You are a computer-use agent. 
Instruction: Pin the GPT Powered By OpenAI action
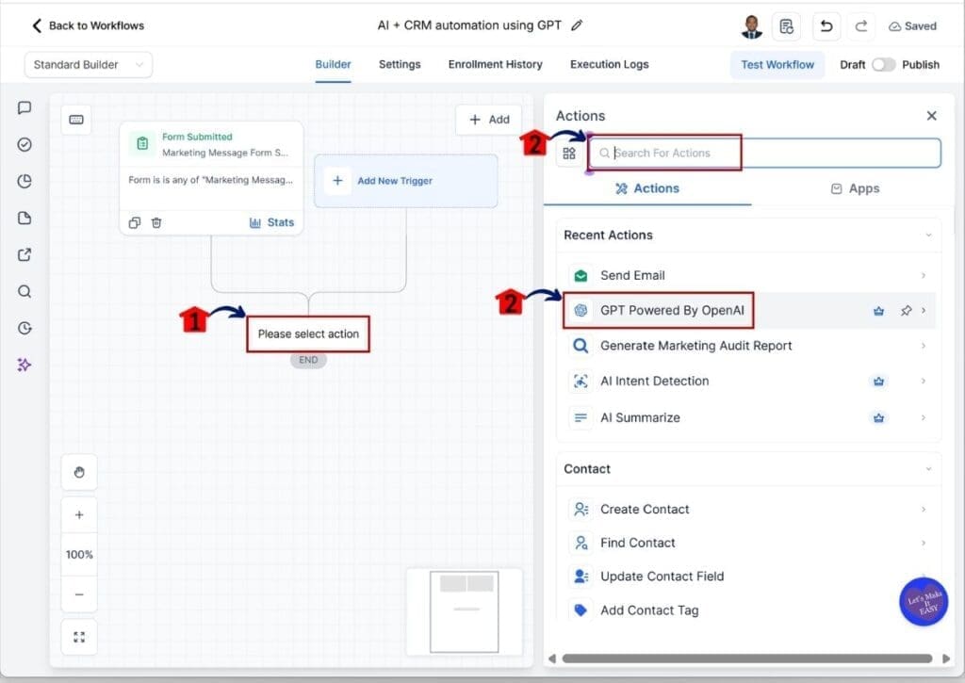tap(906, 311)
